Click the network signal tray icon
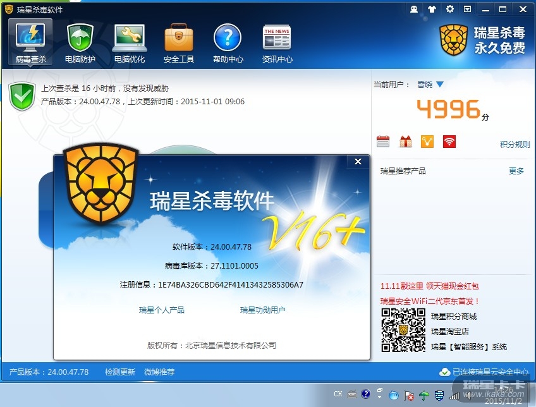 pos(454,396)
